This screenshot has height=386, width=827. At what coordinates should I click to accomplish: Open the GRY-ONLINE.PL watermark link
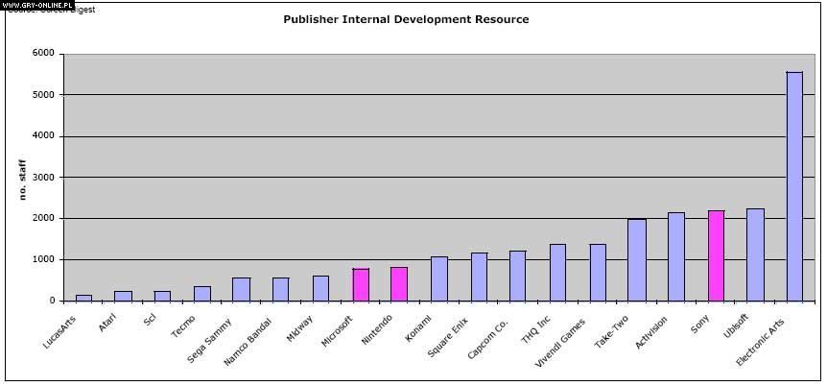tap(37, 5)
